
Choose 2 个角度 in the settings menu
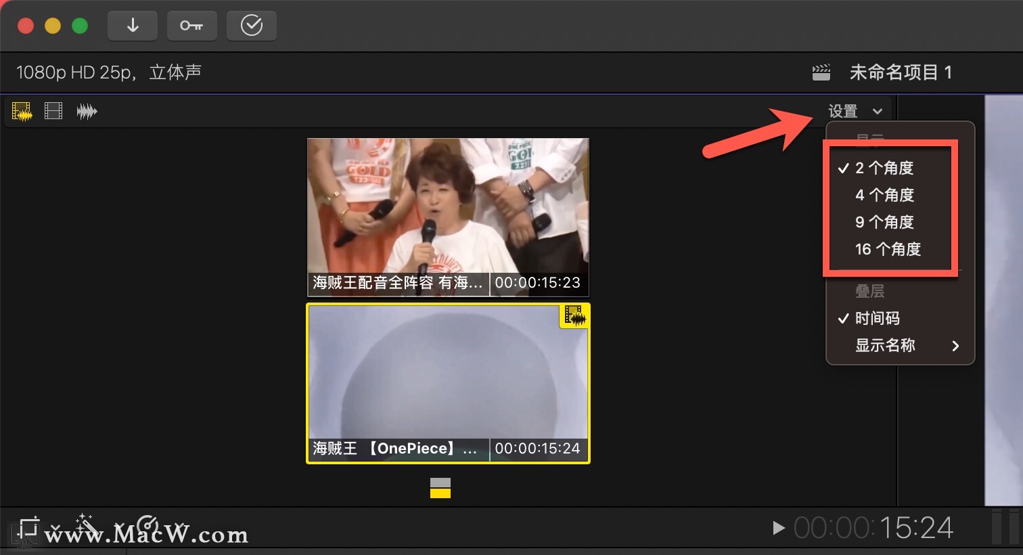pos(901,168)
